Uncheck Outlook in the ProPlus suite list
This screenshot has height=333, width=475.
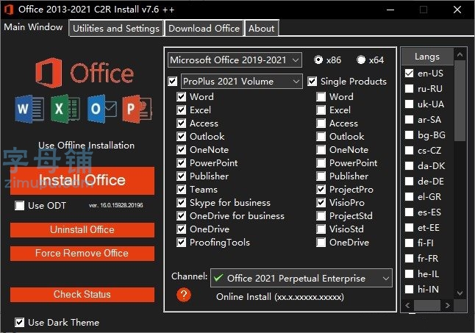(x=181, y=137)
